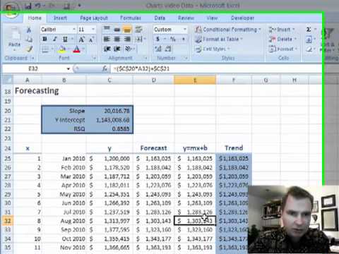The height and width of the screenshot is (254, 339).
Task: Apply Comma Style formatting
Action: tap(183, 39)
